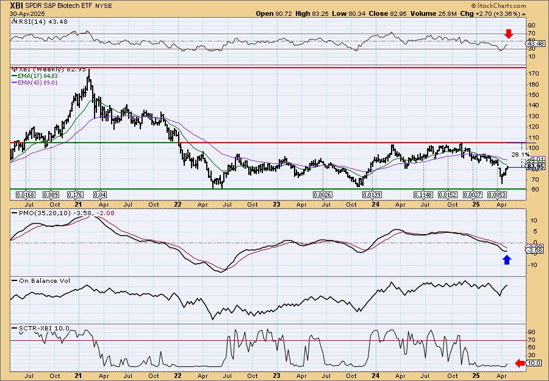This screenshot has height=381, width=549.
Task: Click the 28.1% measurement label
Action: (x=520, y=155)
